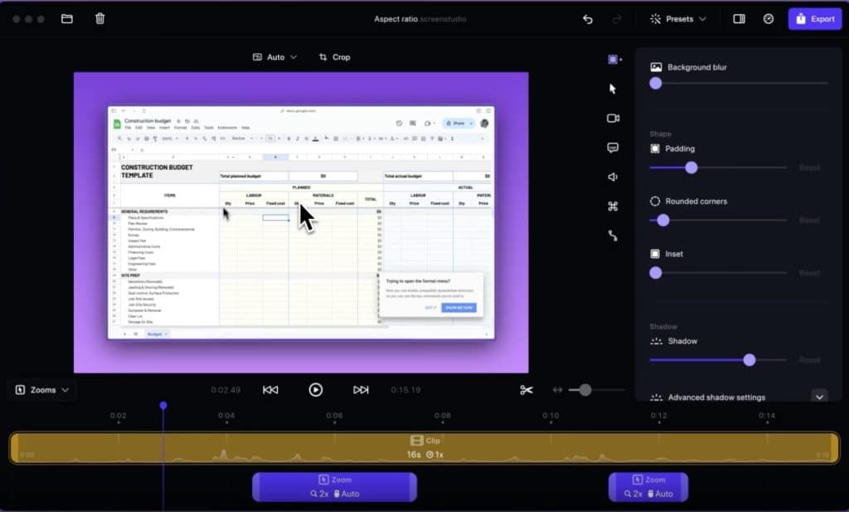Open the Presets dropdown
This screenshot has width=849, height=512.
678,19
